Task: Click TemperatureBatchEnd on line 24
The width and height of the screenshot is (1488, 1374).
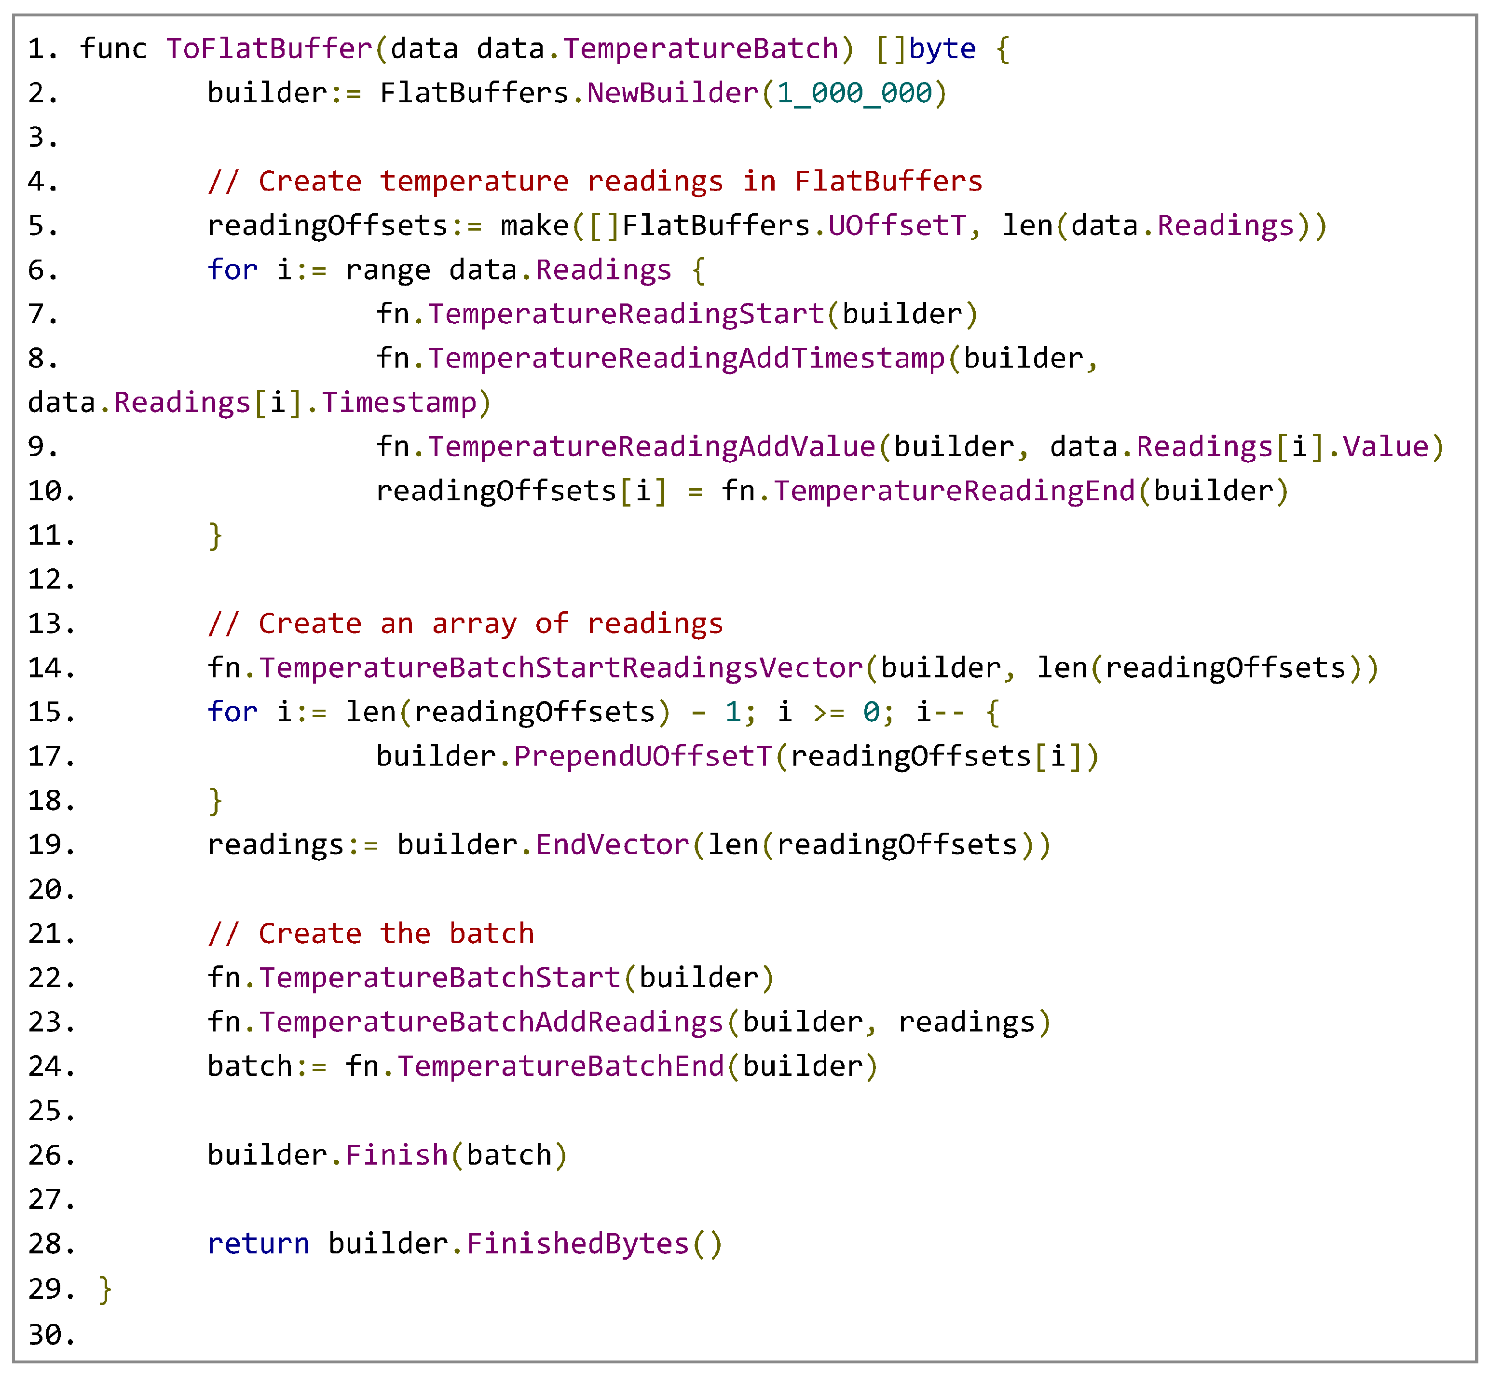Action: point(560,1067)
